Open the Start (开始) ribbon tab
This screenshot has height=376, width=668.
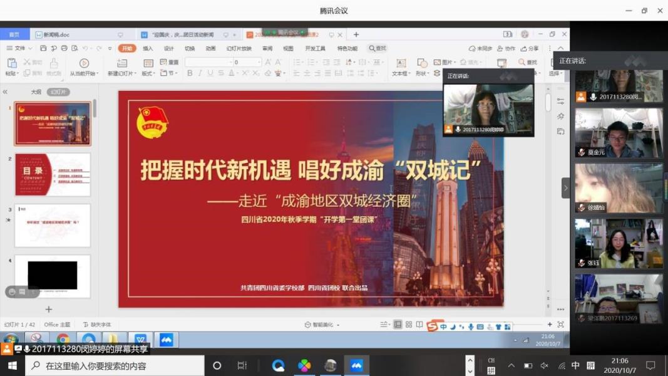(x=127, y=48)
